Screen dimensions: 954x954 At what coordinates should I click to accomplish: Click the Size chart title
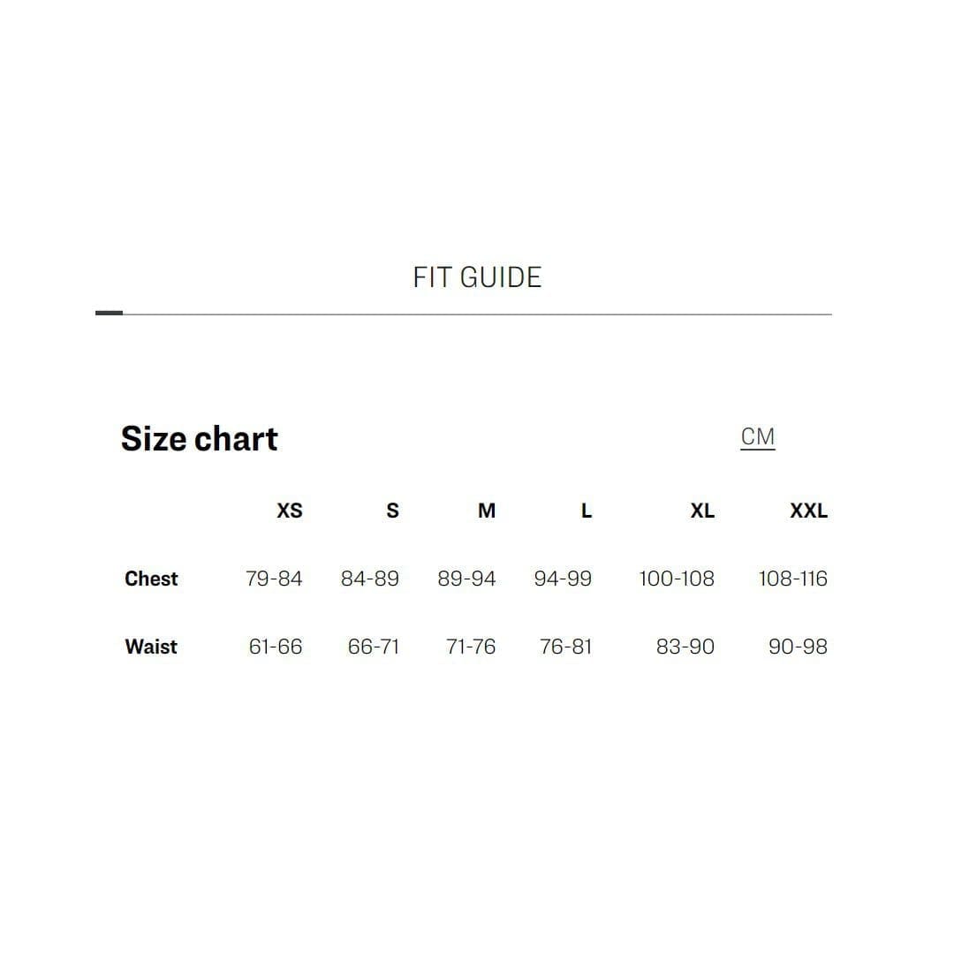click(x=200, y=439)
